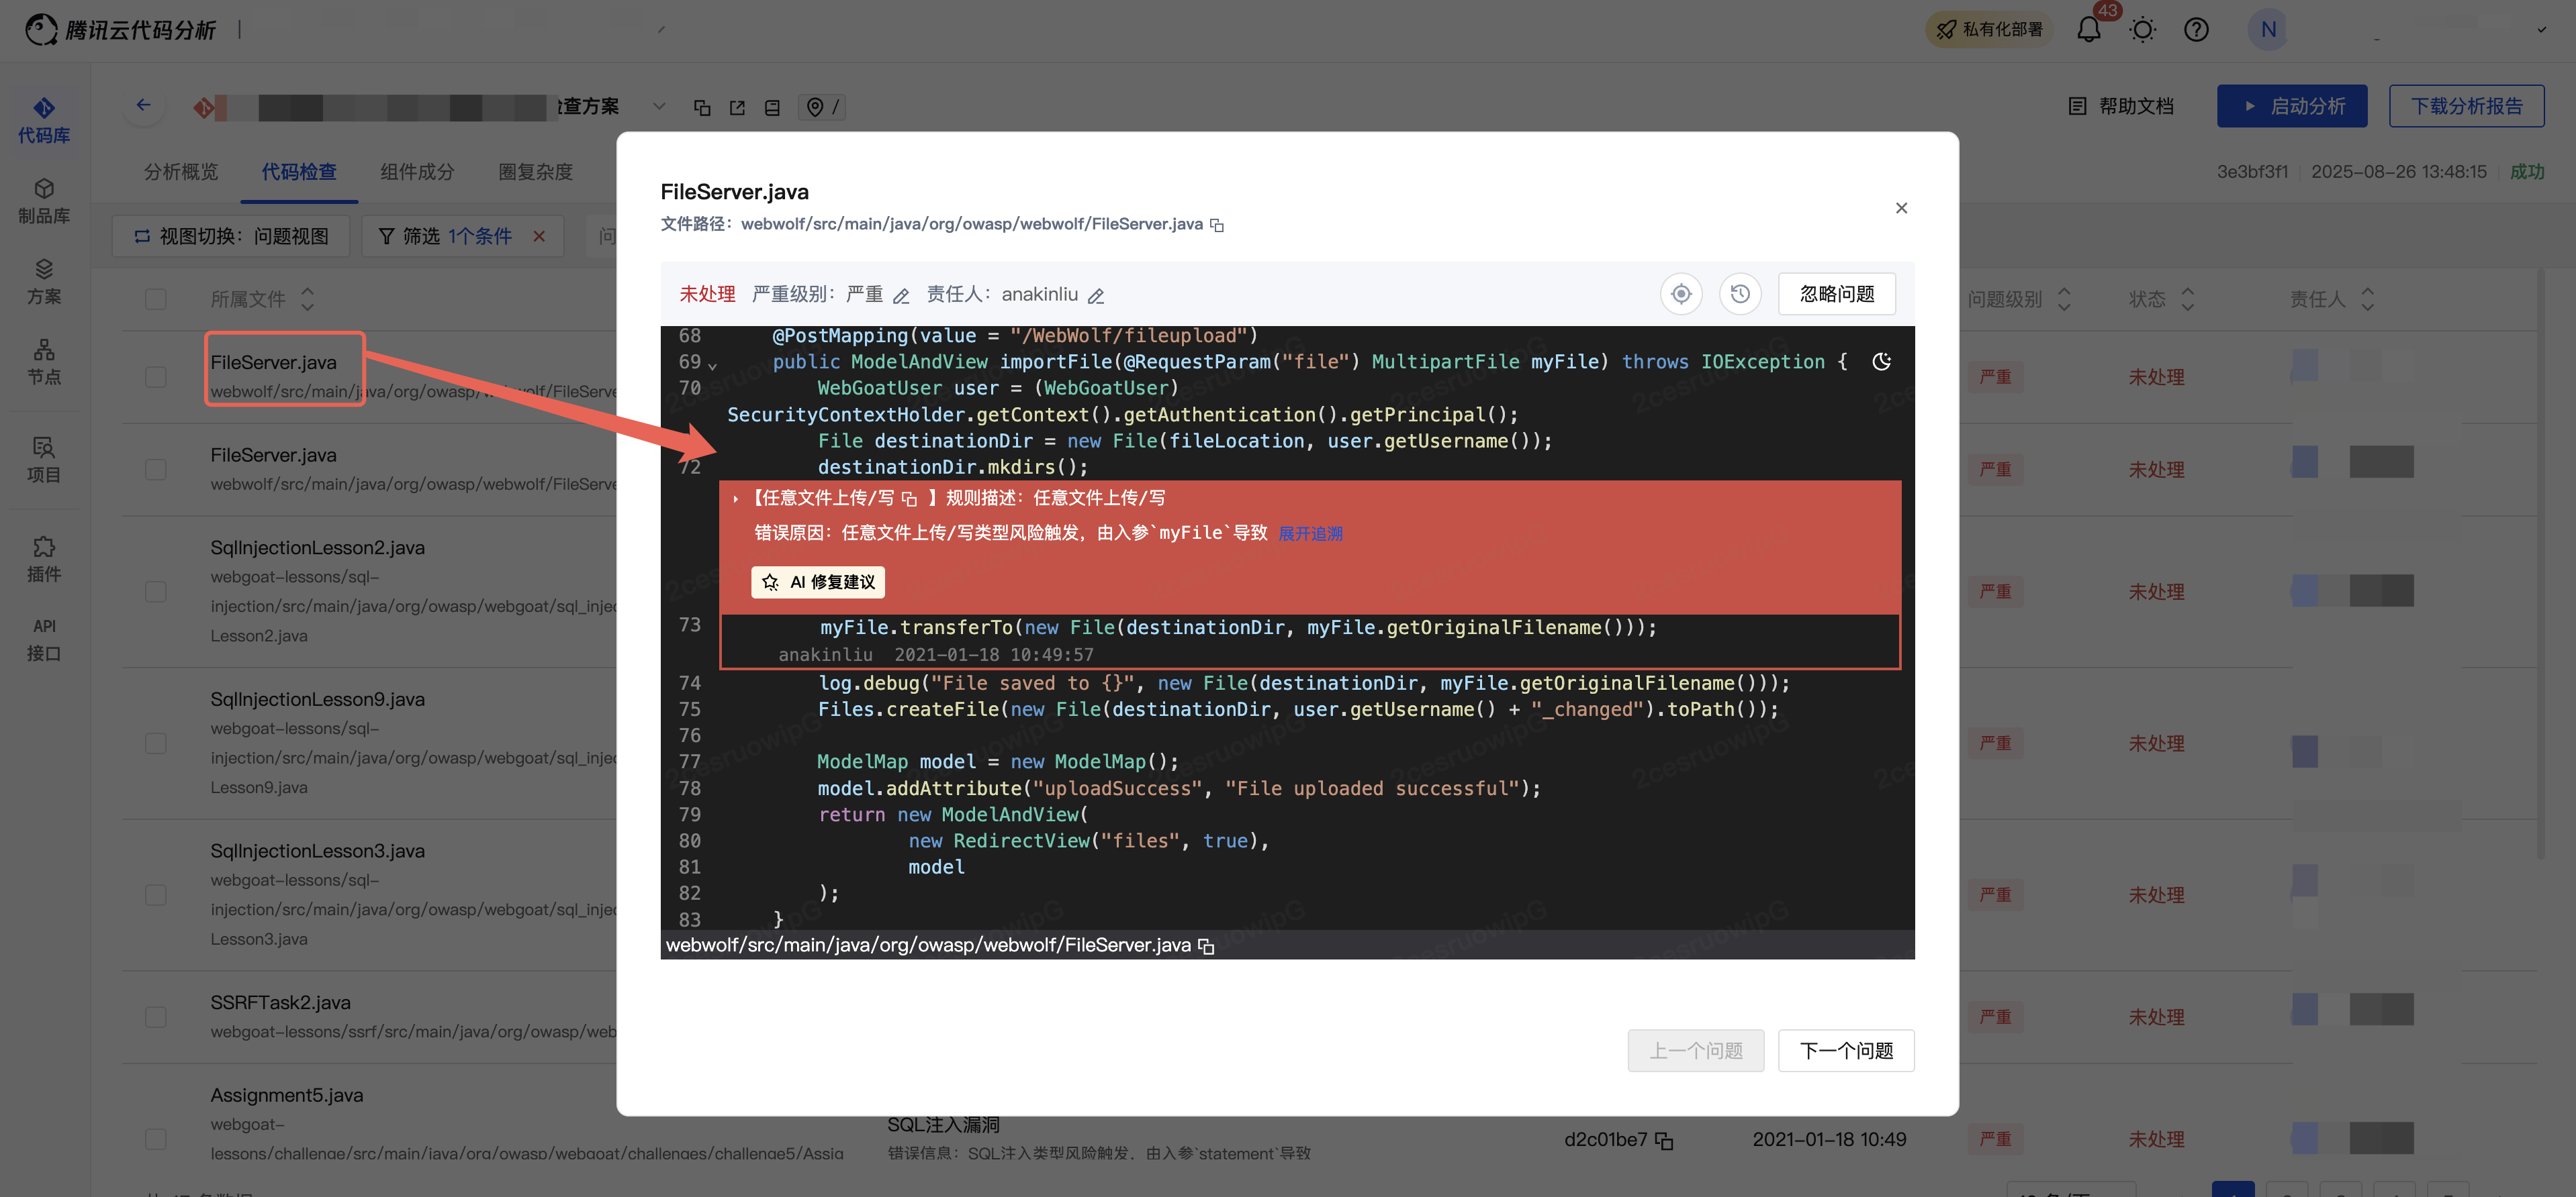Select the SqlInjectionLesson2.java row checkbox
Viewport: 2576px width, 1197px height.
click(x=156, y=592)
